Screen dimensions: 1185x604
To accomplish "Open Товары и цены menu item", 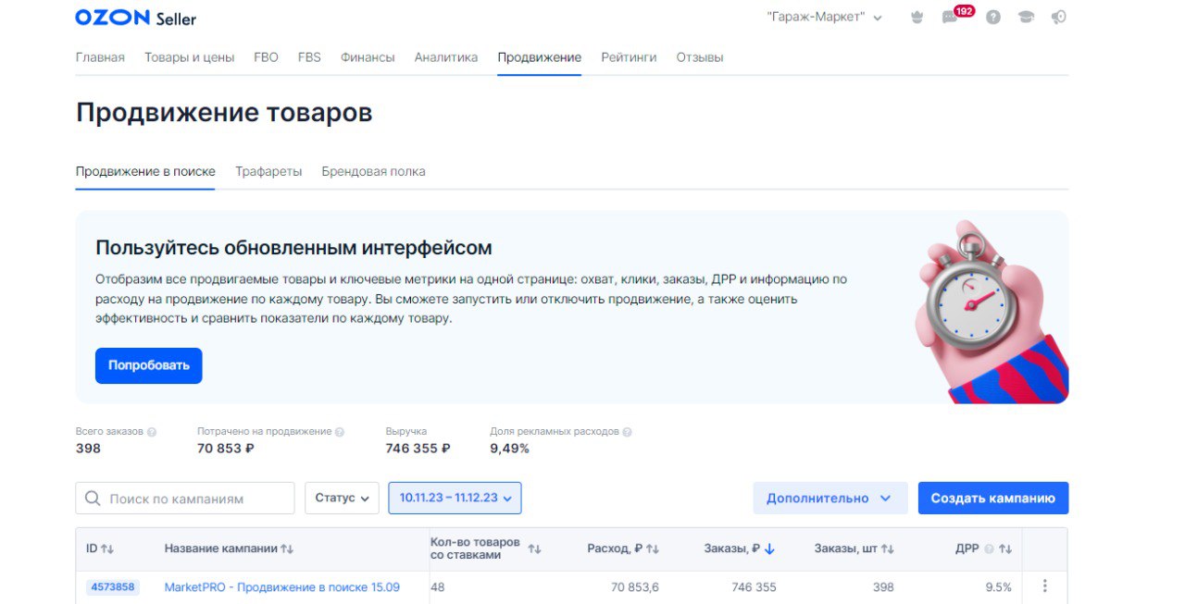I will click(189, 57).
